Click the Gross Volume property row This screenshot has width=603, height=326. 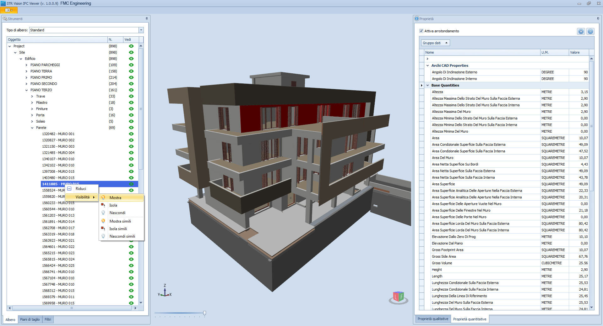(510, 263)
